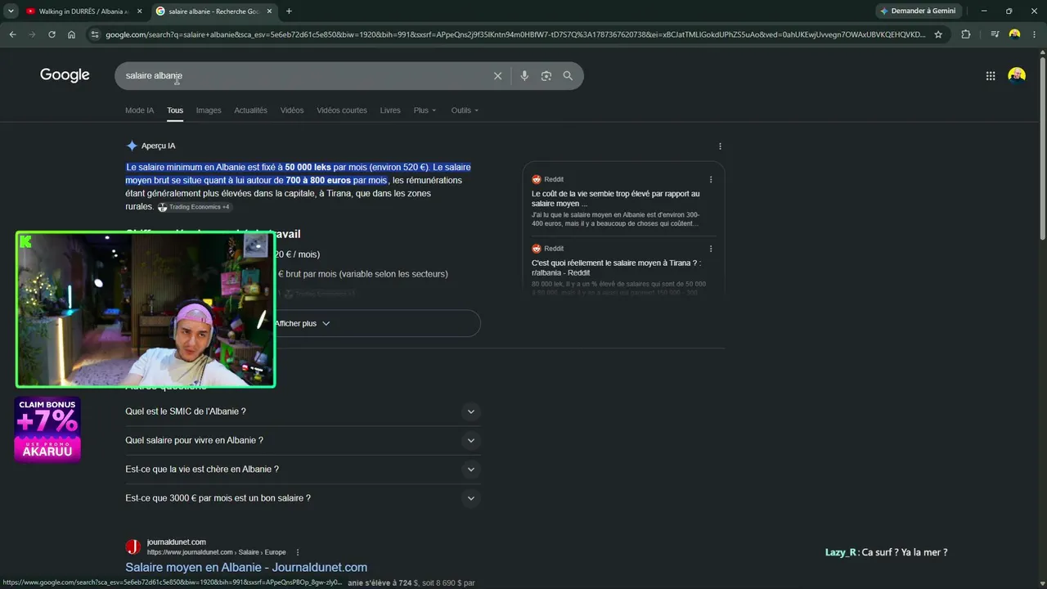The height and width of the screenshot is (589, 1047).
Task: Expand the overview with Afficher plus
Action: (303, 323)
